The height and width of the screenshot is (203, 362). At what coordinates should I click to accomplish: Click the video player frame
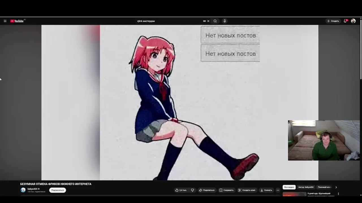180,103
